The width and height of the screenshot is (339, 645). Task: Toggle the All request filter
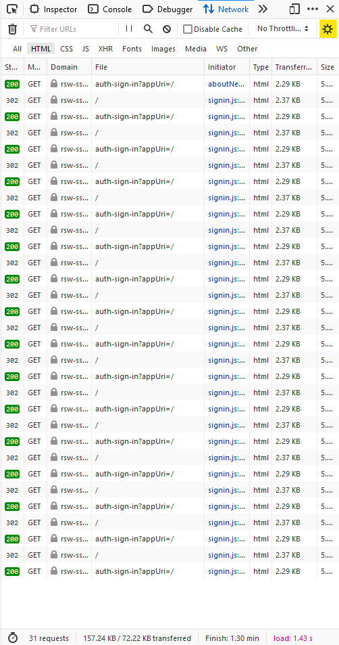point(17,49)
